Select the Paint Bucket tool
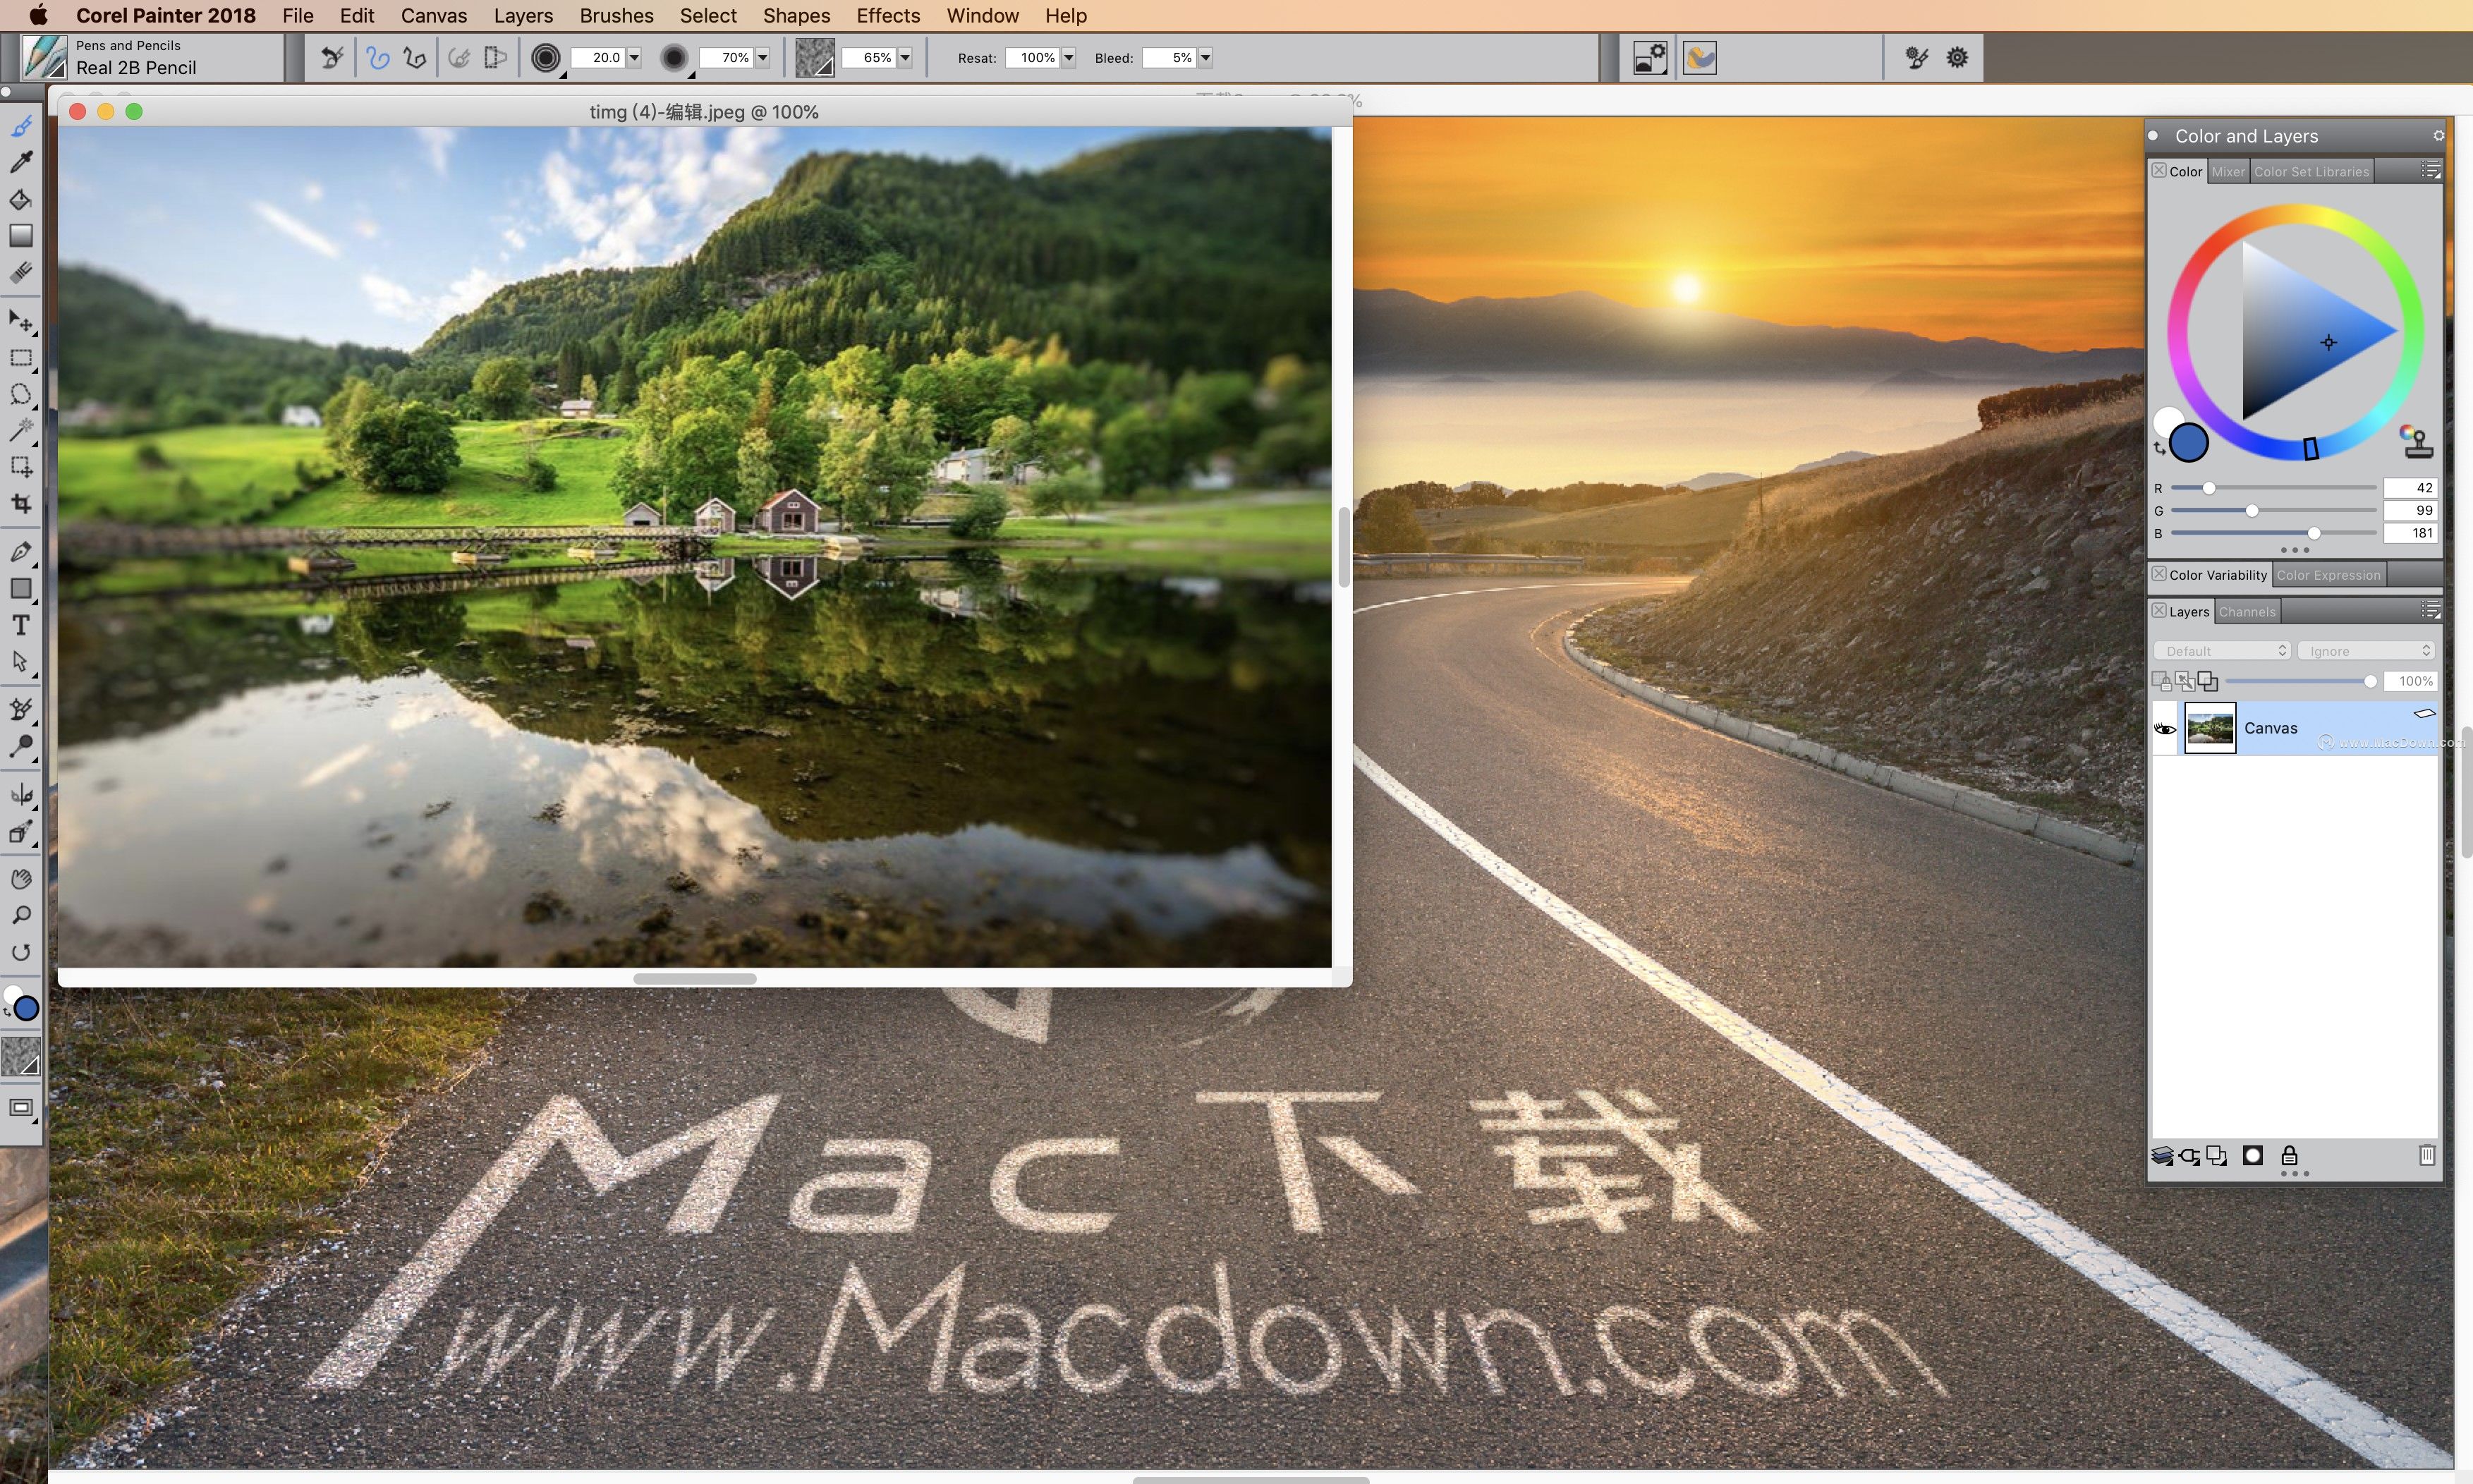 (x=21, y=199)
